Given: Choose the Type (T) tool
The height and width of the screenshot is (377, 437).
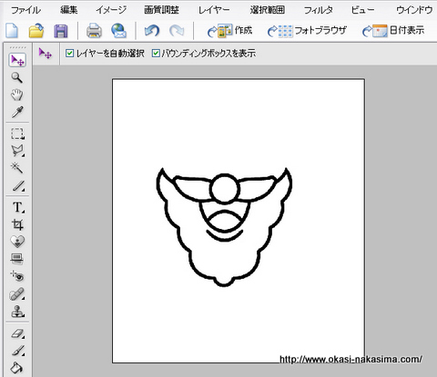Looking at the screenshot, I should pyautogui.click(x=18, y=207).
